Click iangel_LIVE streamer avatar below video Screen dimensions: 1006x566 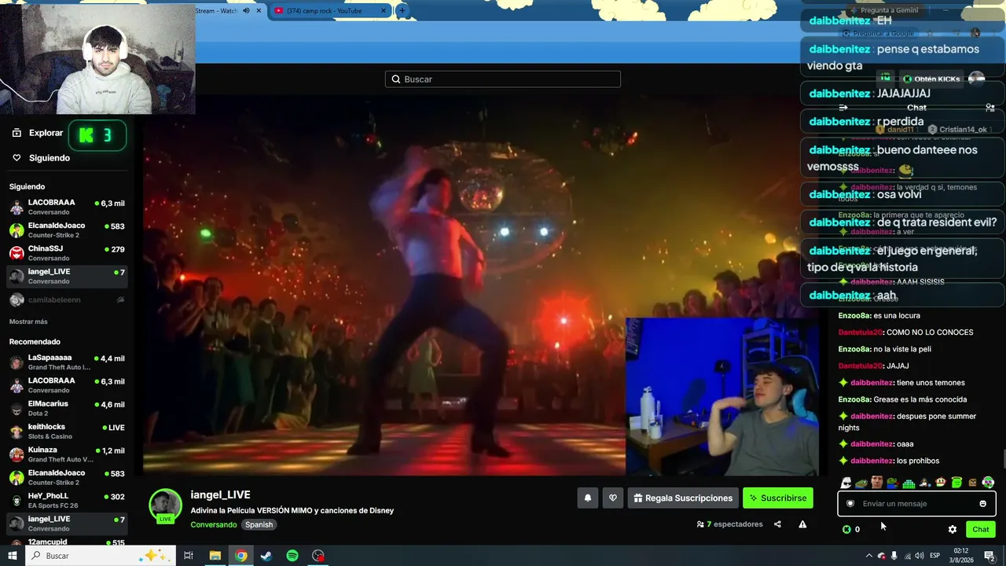coord(166,505)
